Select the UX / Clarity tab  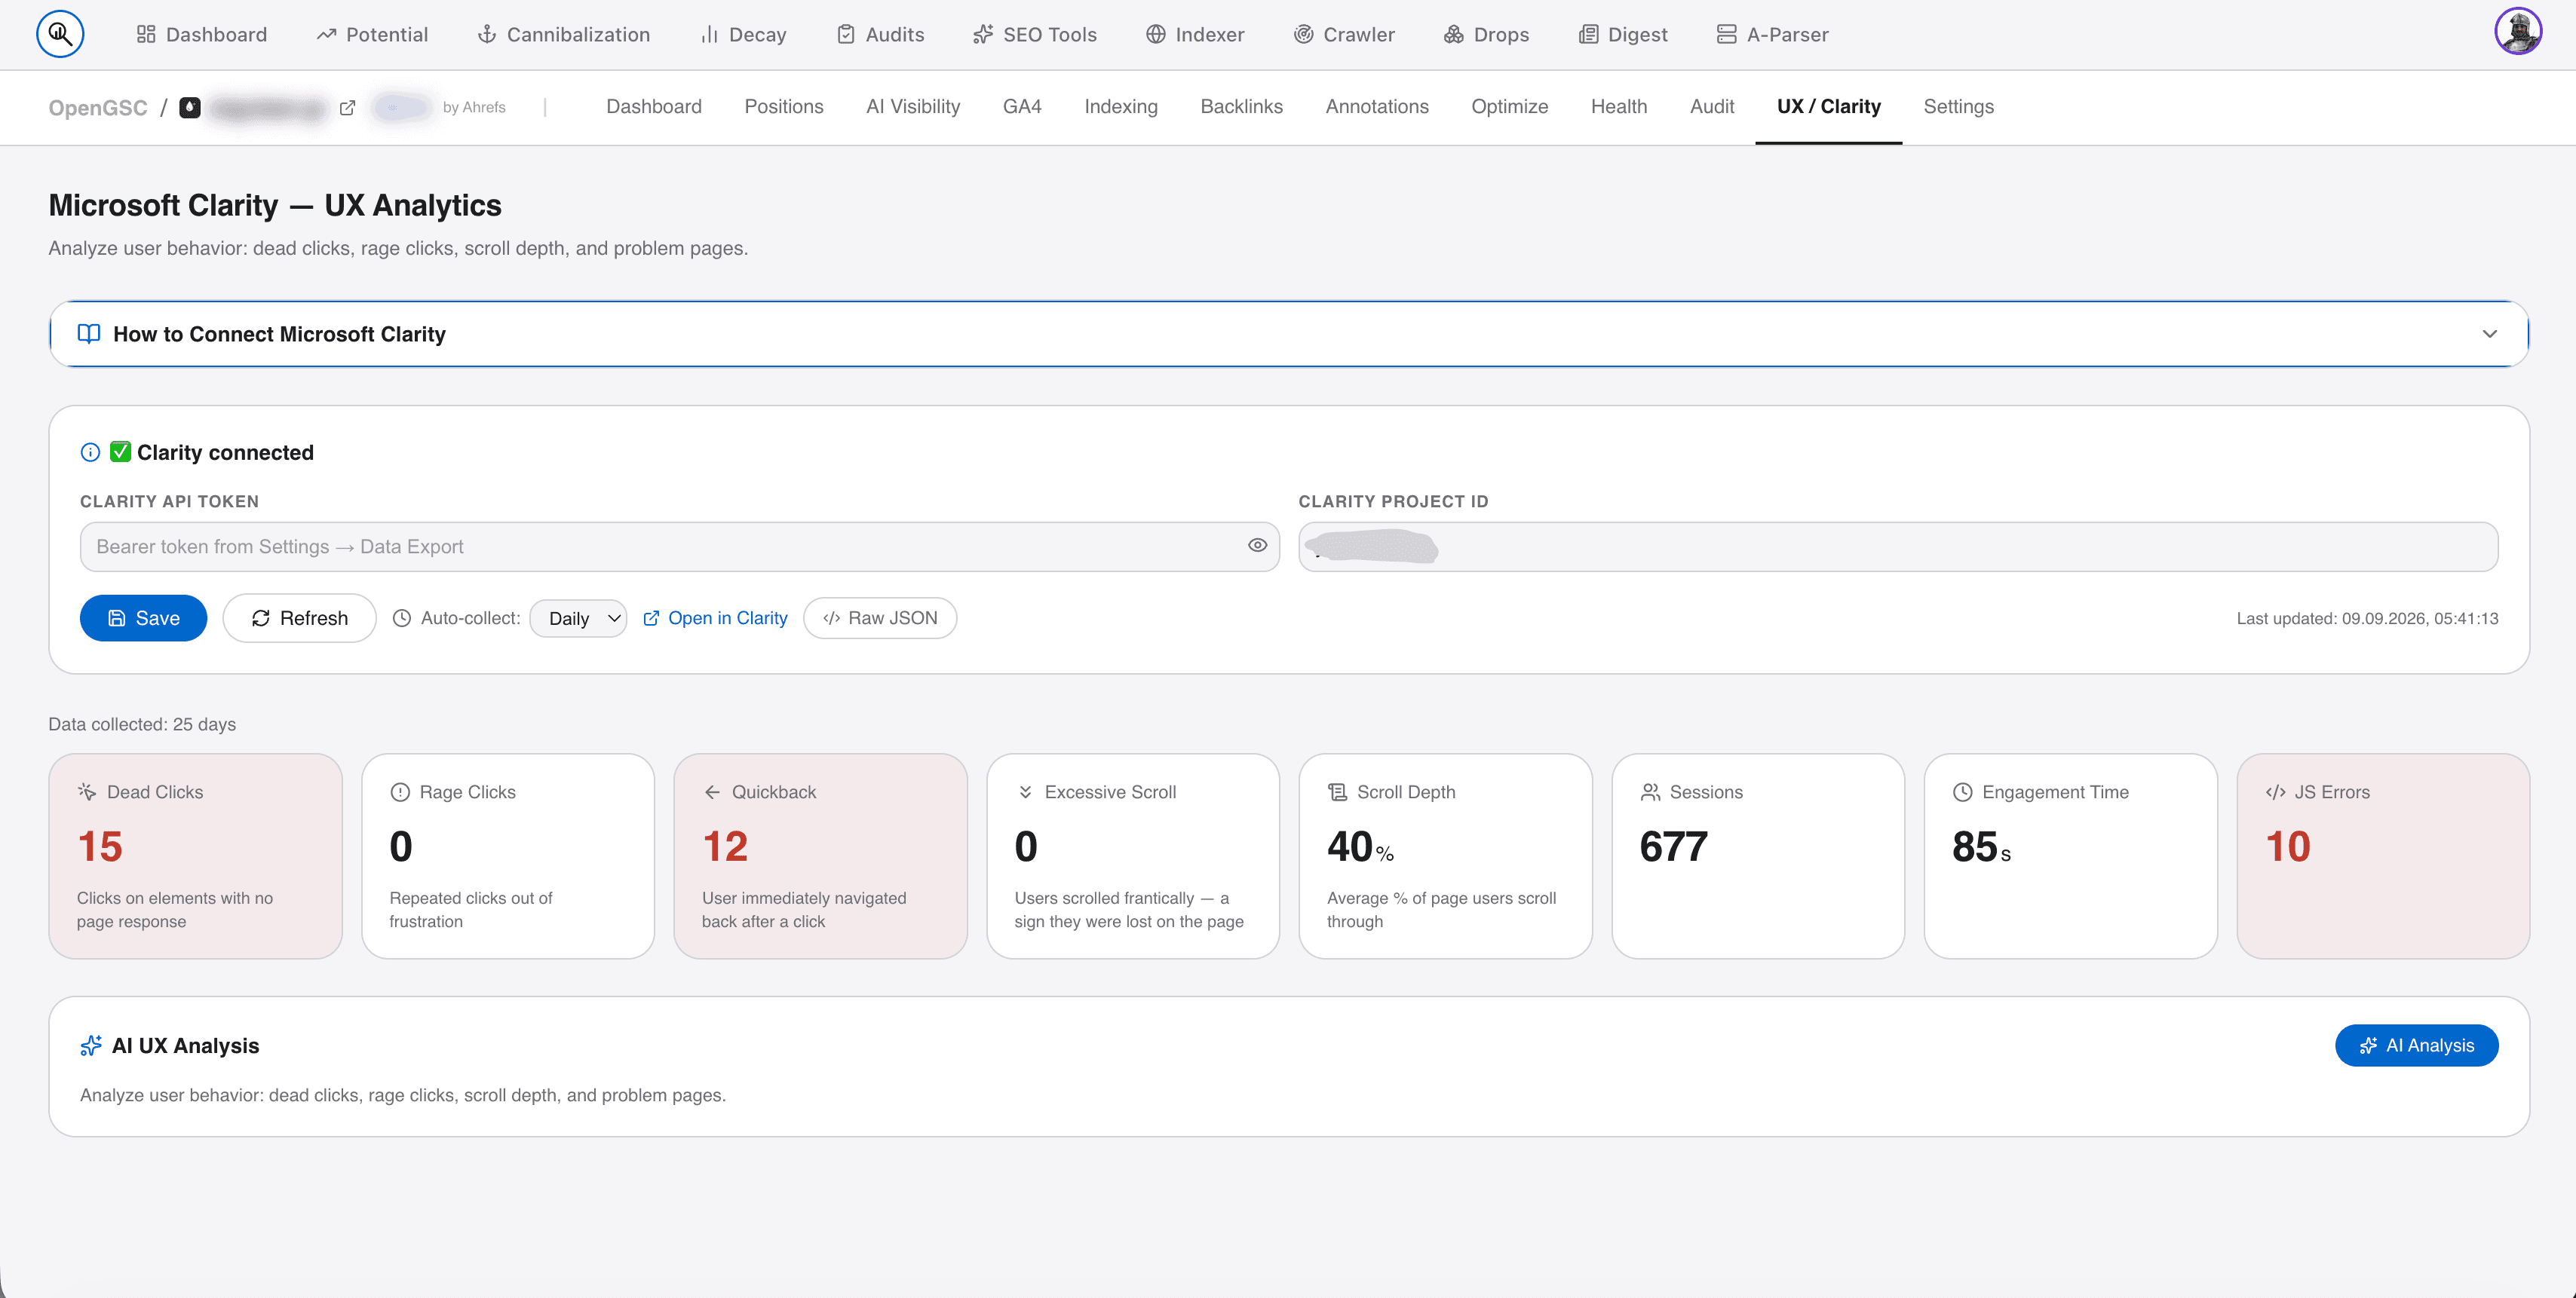(1828, 107)
